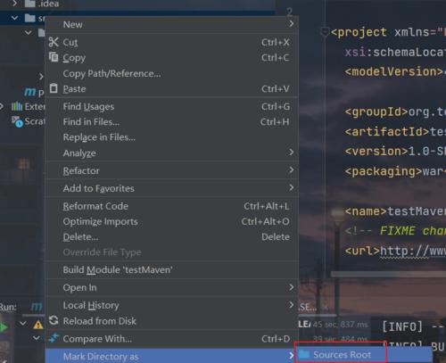Image resolution: width=446 pixels, height=363 pixels.
Task: Choose Sources Root option
Action: 341,354
